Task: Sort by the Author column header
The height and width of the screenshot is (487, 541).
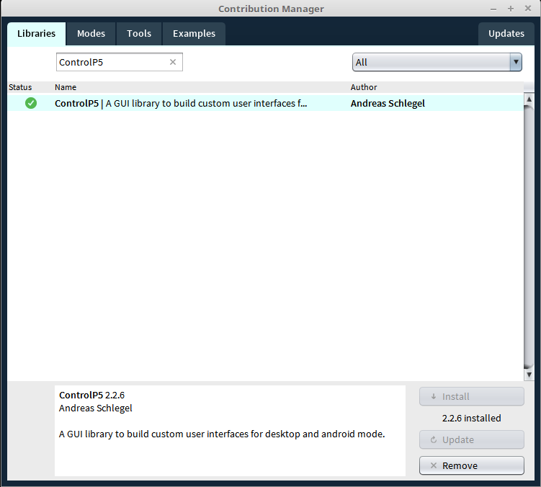Action: point(364,87)
